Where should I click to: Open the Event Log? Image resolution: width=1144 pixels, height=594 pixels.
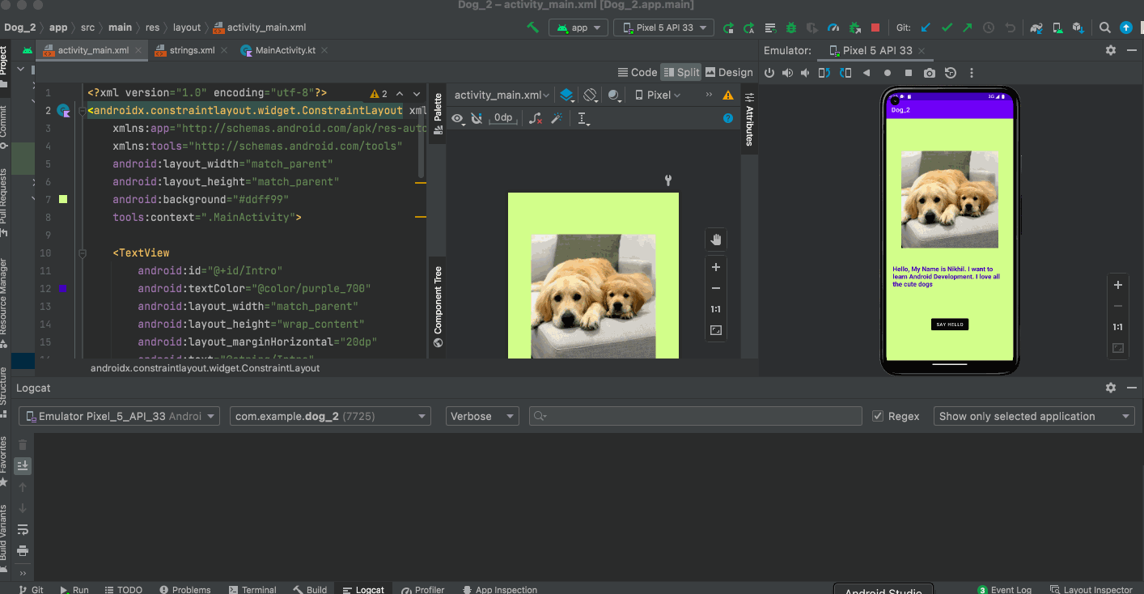(x=1004, y=589)
